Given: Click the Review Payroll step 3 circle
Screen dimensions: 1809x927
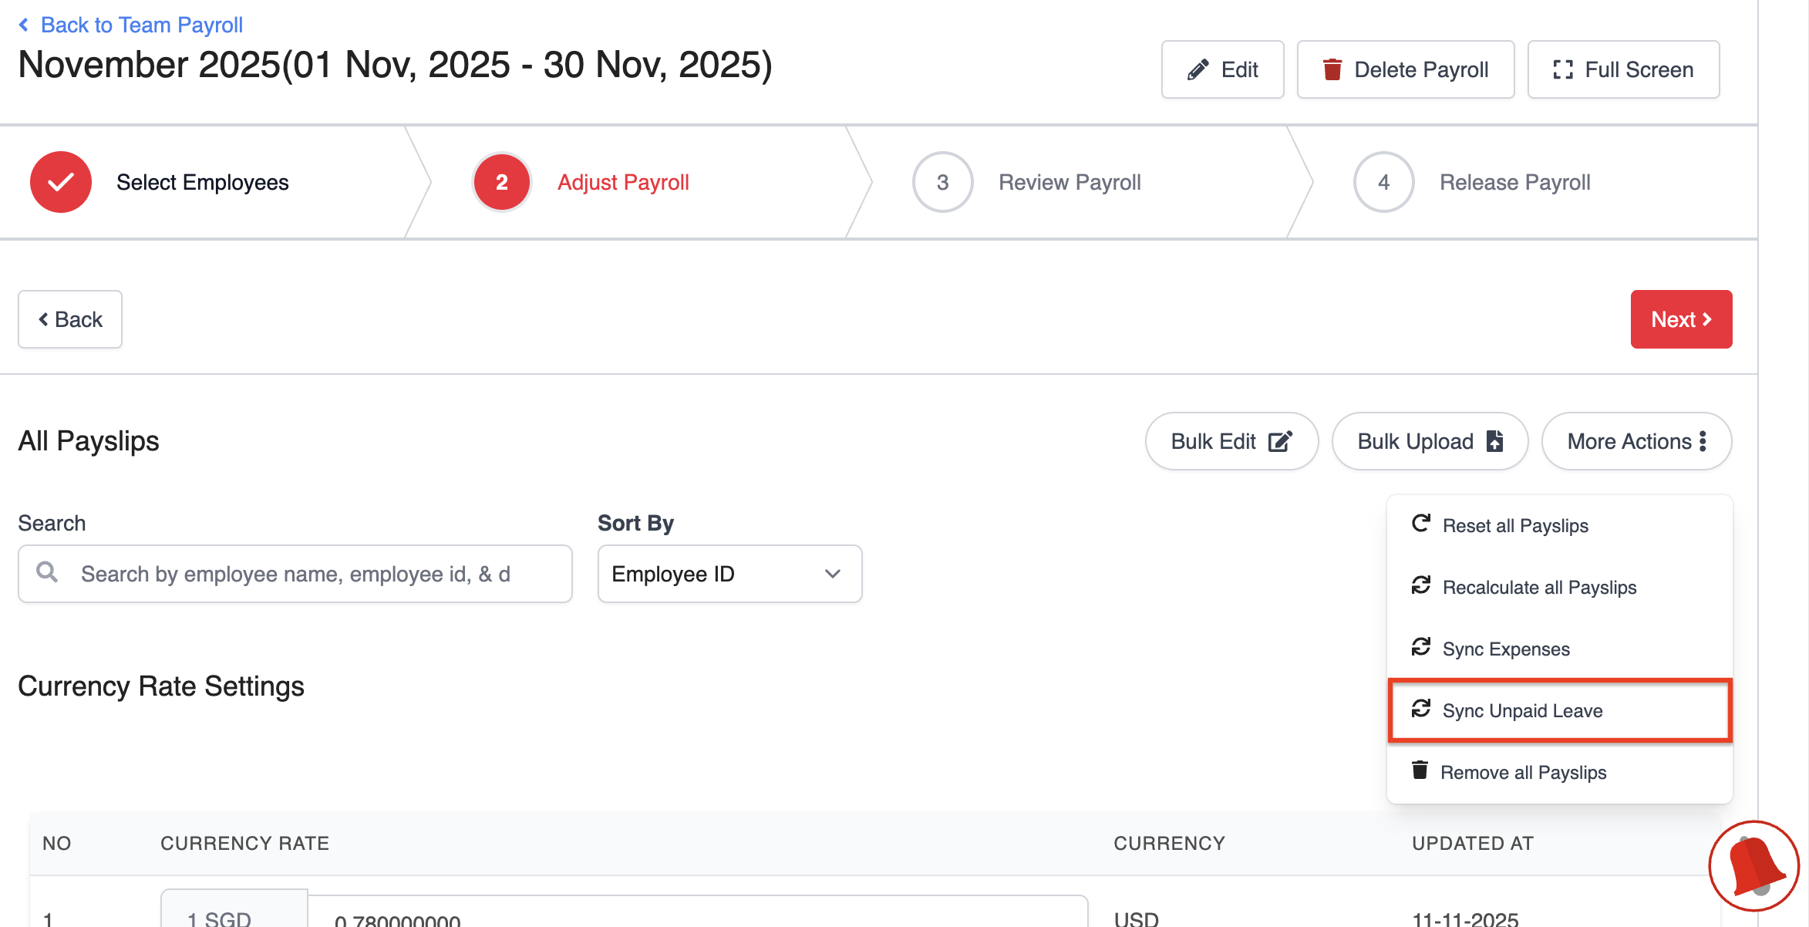Looking at the screenshot, I should point(942,182).
